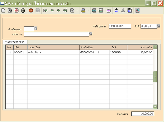Expand the search tool dropdown arrow
Viewport: 164px width, 122px height.
coord(77,11)
